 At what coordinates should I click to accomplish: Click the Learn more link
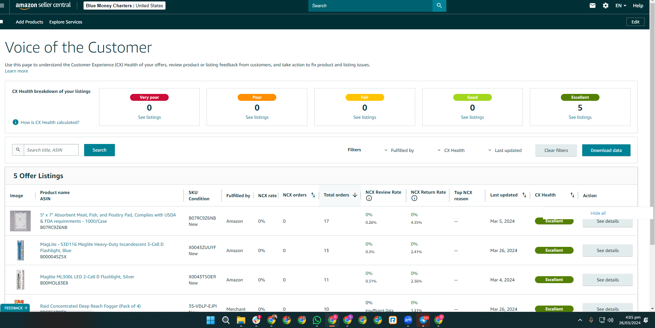point(17,71)
